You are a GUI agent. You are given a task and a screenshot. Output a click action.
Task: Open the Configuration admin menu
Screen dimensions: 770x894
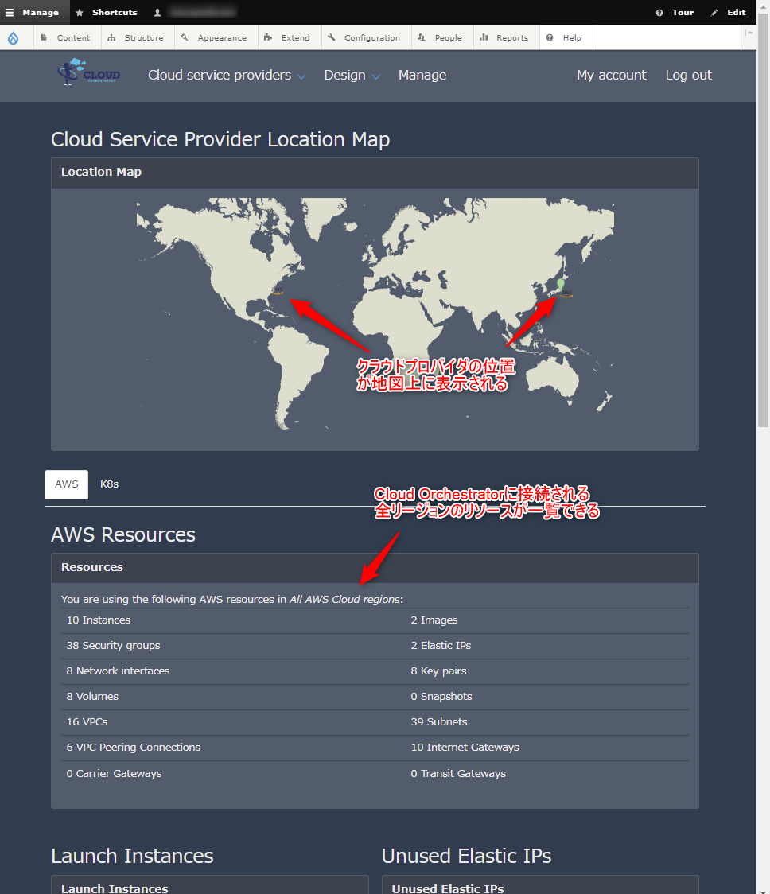364,37
